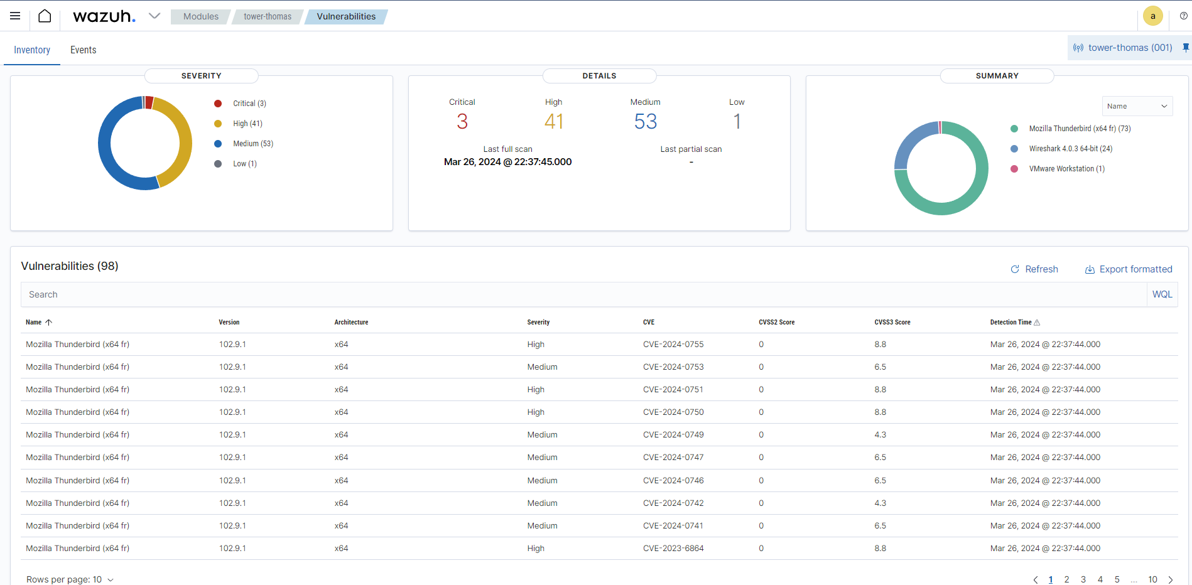Sort by Architecture column header
1192x585 pixels.
click(351, 322)
